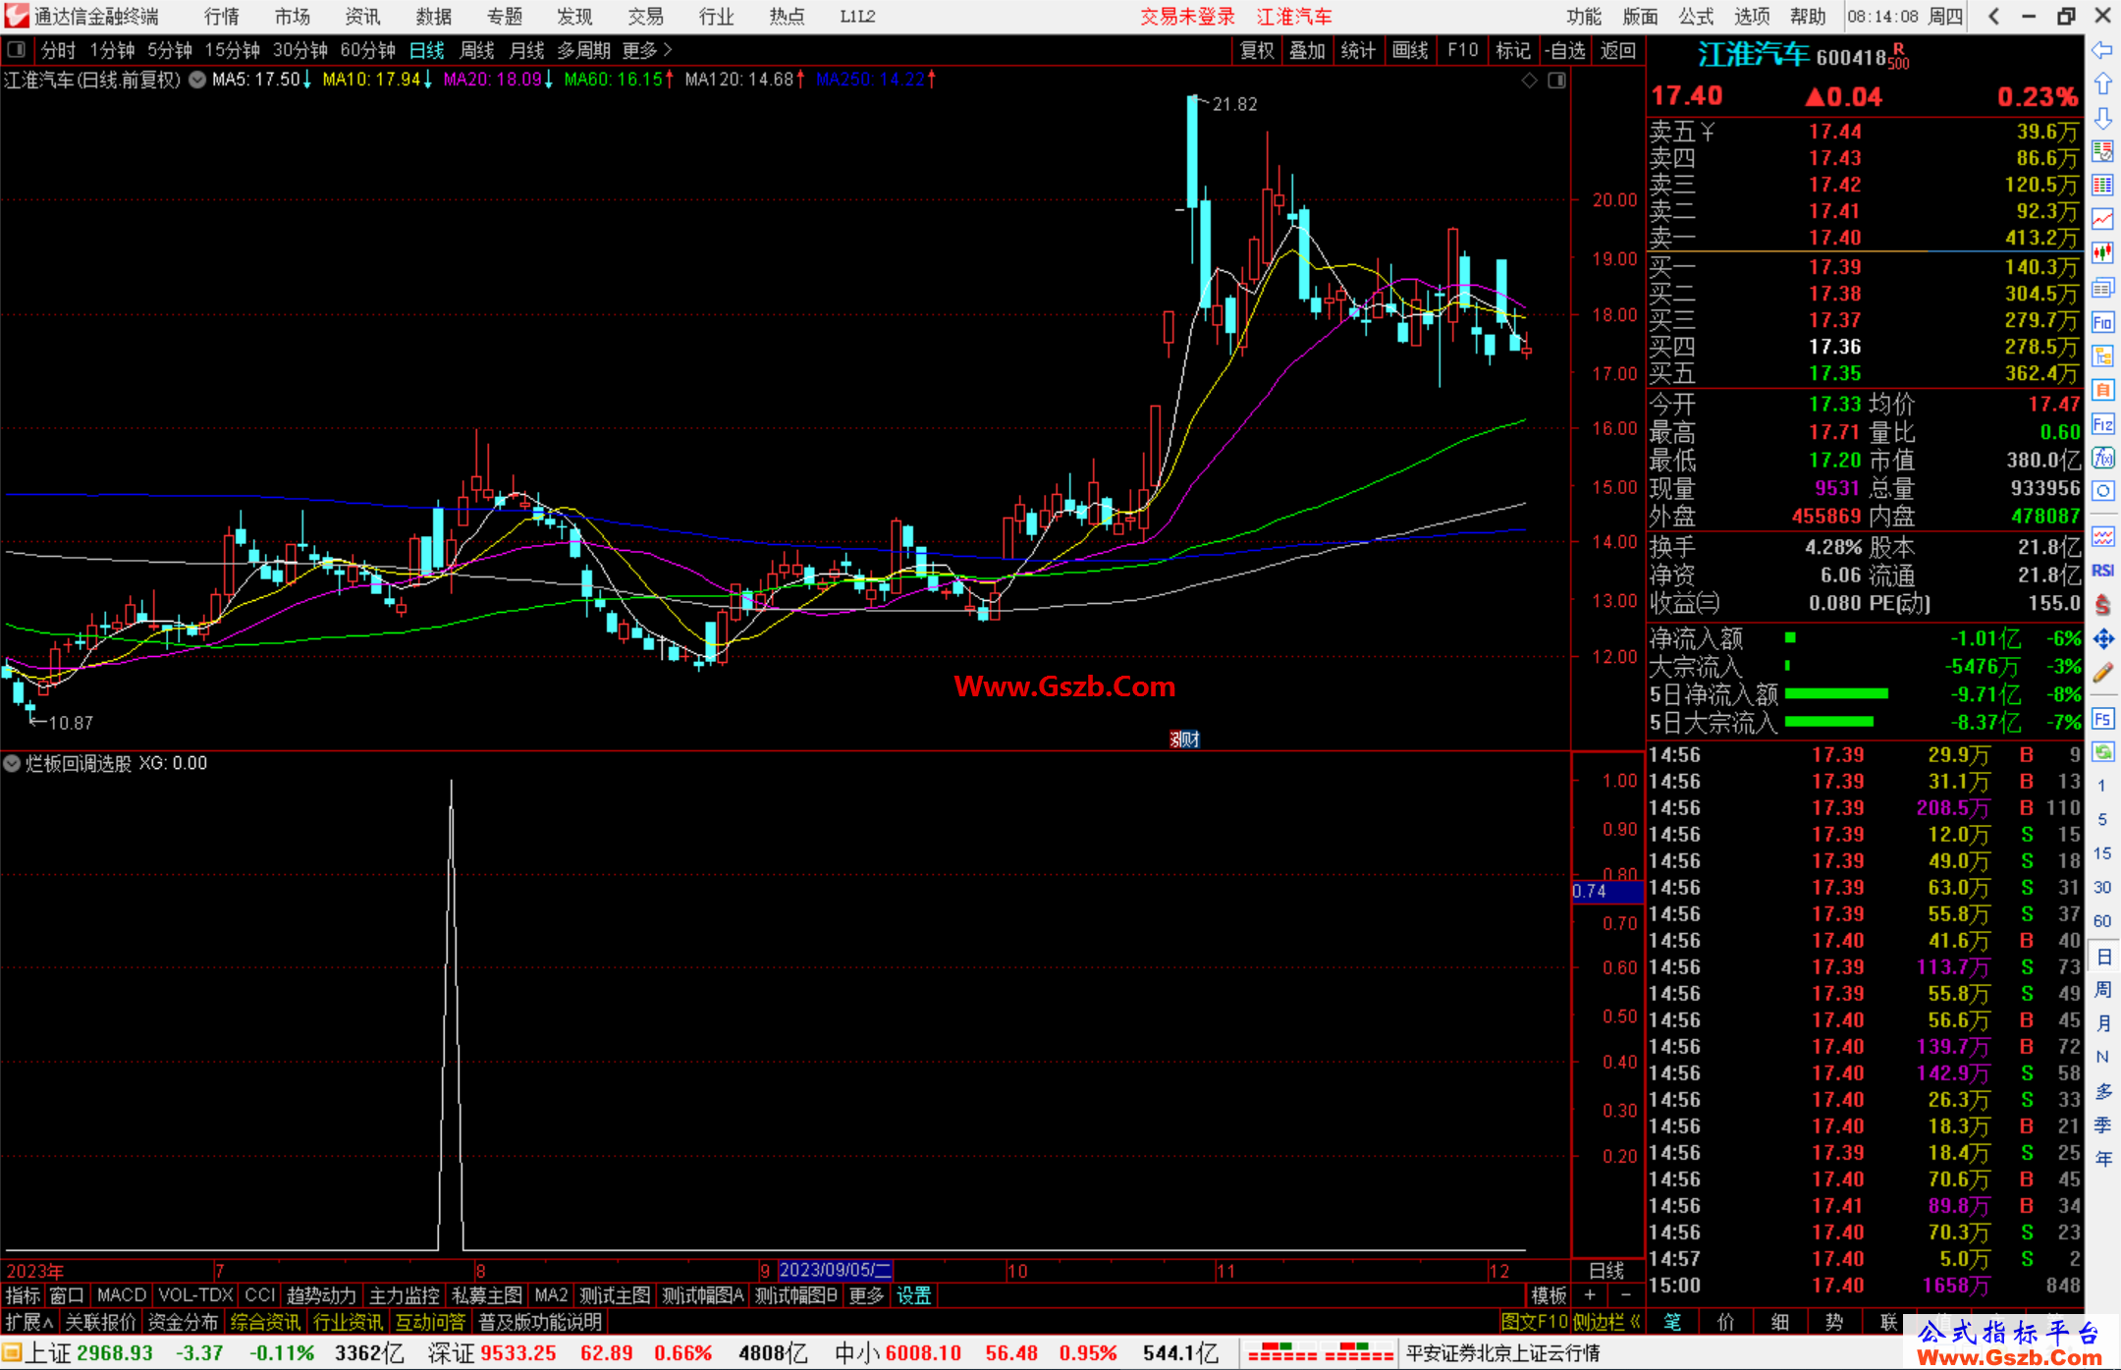
Task: Open the 功能 menu
Action: point(1584,17)
